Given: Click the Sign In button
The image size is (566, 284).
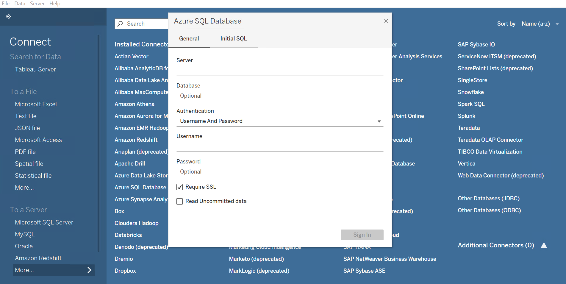Looking at the screenshot, I should pos(362,235).
